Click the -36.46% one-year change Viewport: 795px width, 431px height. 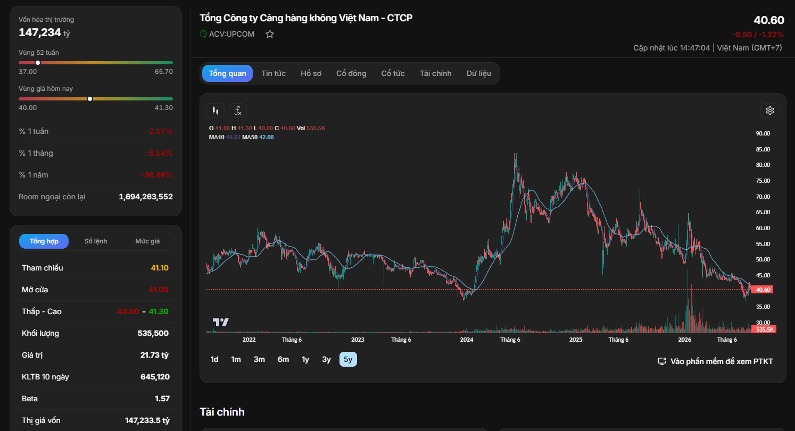click(156, 175)
